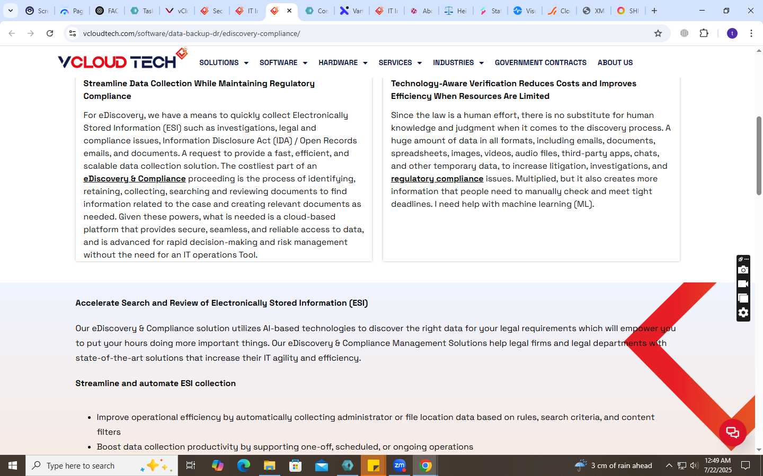Open a new browser tab

coord(654,11)
